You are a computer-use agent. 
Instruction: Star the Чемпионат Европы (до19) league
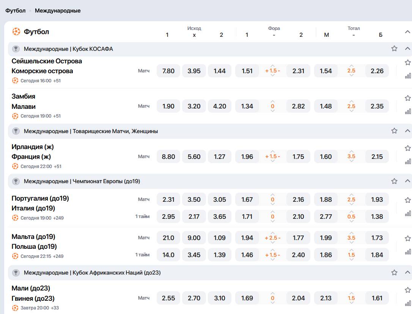[x=394, y=181]
